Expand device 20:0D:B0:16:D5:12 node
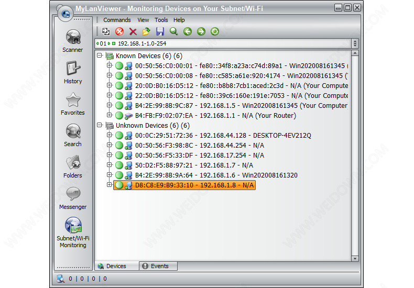 110,85
